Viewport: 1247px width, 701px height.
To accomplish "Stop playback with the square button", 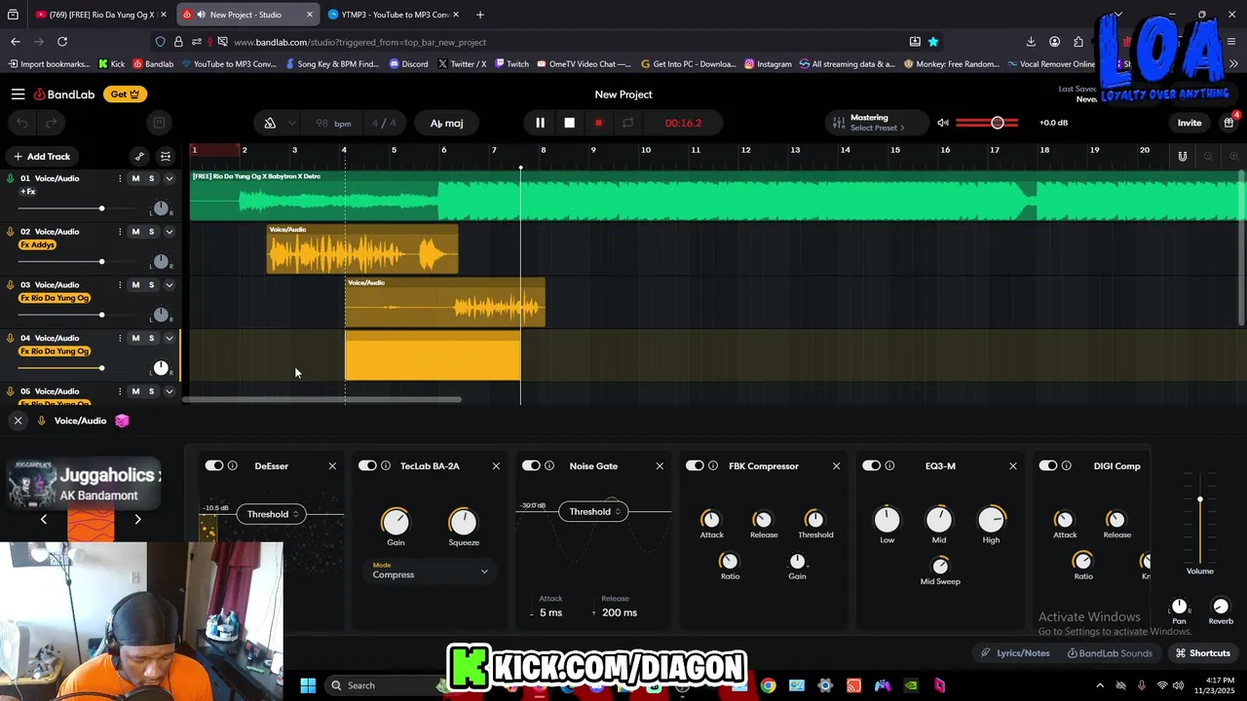I will pyautogui.click(x=569, y=123).
